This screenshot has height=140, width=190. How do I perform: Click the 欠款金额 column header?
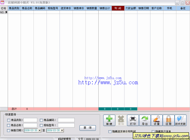(x=131, y=8)
